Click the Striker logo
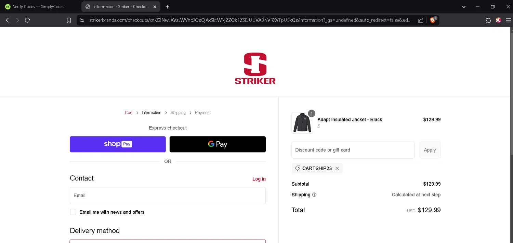 [255, 68]
